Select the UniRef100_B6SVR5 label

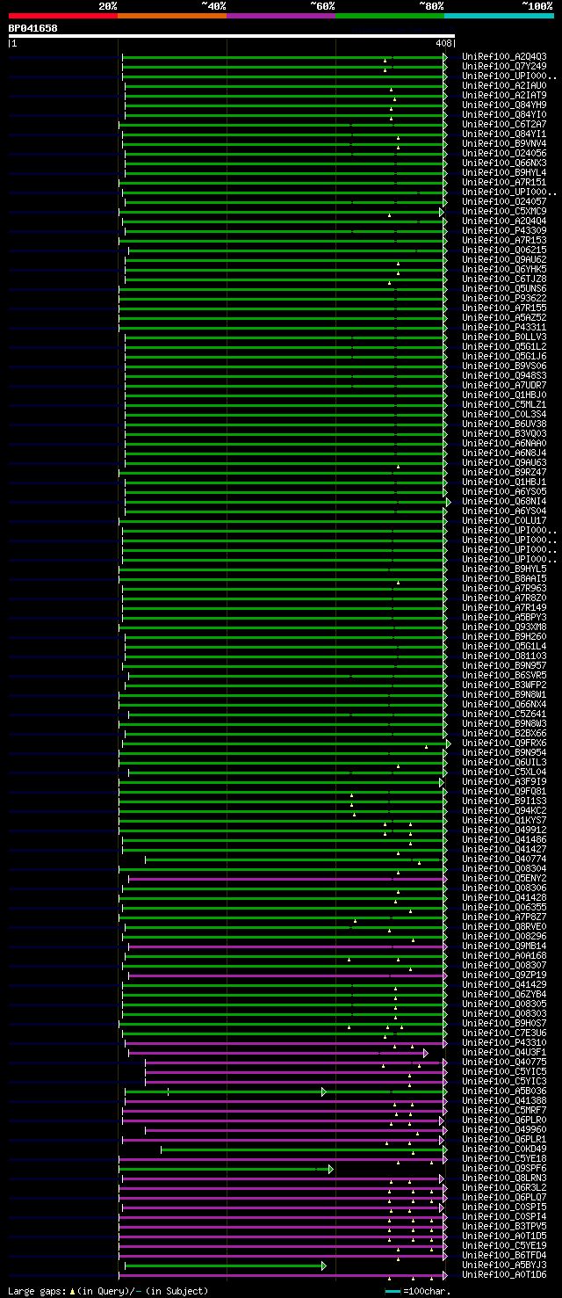[x=504, y=675]
